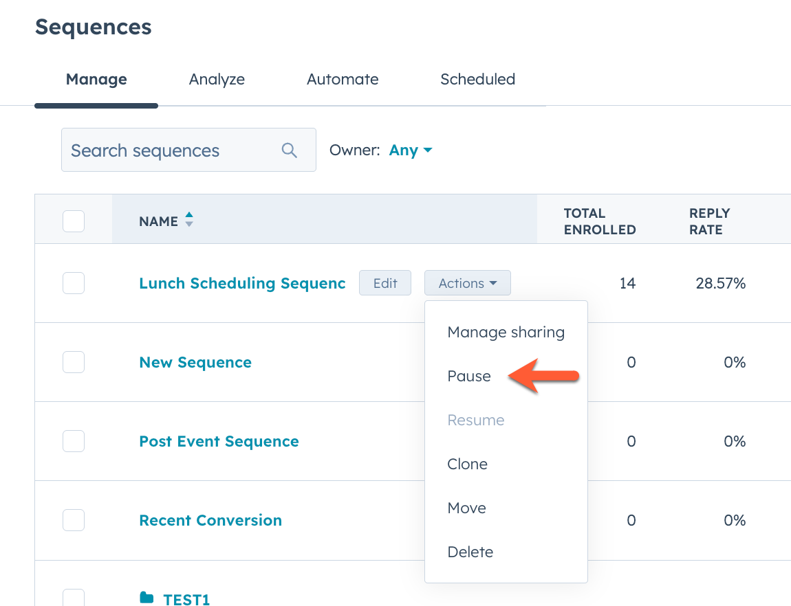791x606 pixels.
Task: Open the Owner: Any filter dropdown
Action: coord(411,150)
